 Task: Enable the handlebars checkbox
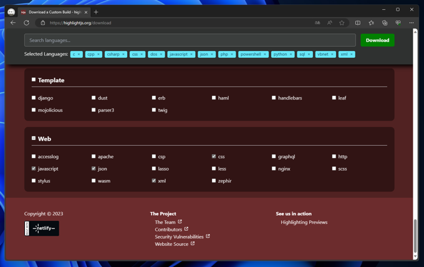[x=274, y=98]
